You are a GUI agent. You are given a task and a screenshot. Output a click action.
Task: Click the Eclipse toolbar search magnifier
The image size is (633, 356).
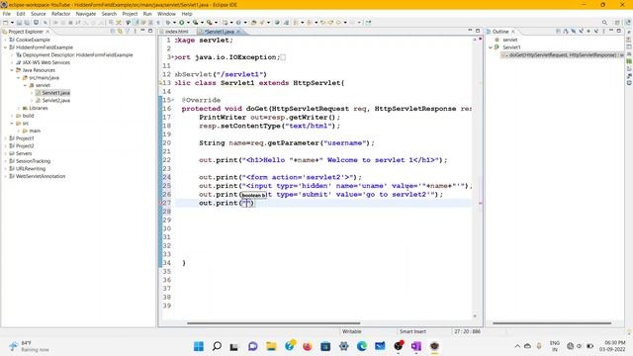coord(604,23)
